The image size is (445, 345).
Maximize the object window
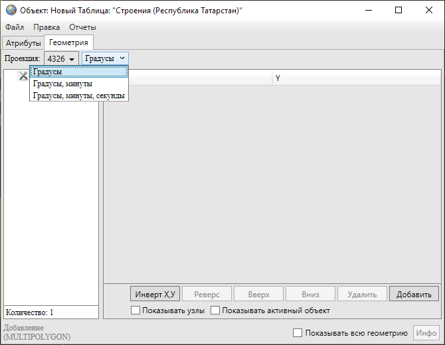tap(398, 11)
